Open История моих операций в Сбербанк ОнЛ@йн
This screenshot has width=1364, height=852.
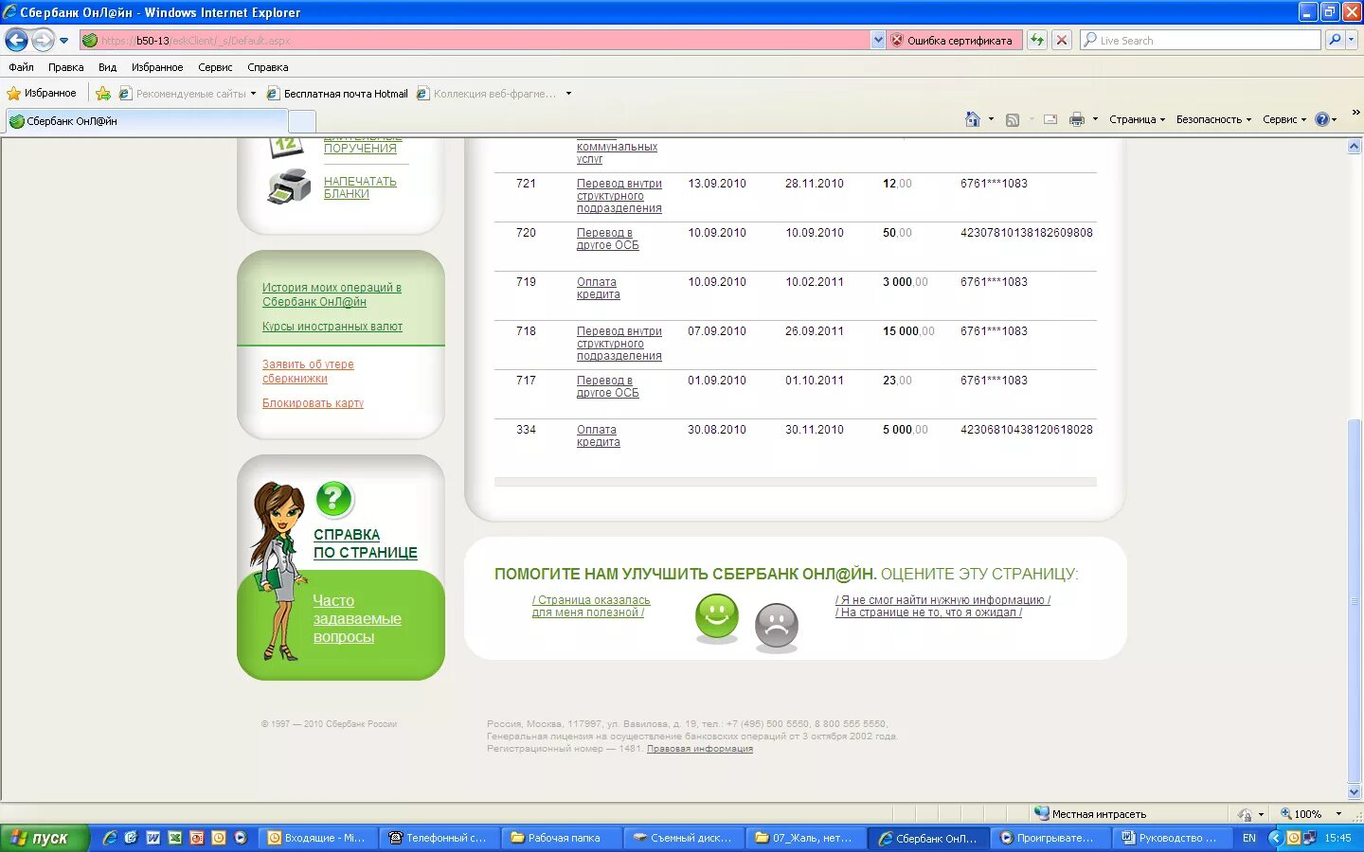(332, 294)
